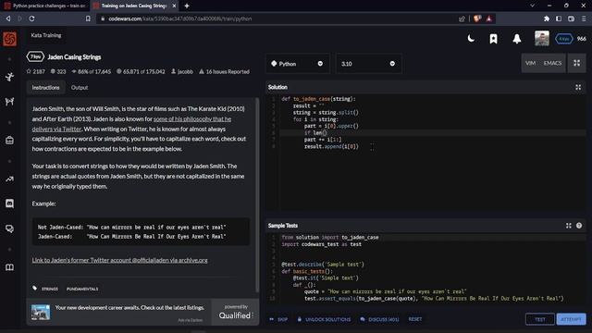Viewport: 592px width, 333px height.
Task: Click the star count 2187
Action: (36, 71)
